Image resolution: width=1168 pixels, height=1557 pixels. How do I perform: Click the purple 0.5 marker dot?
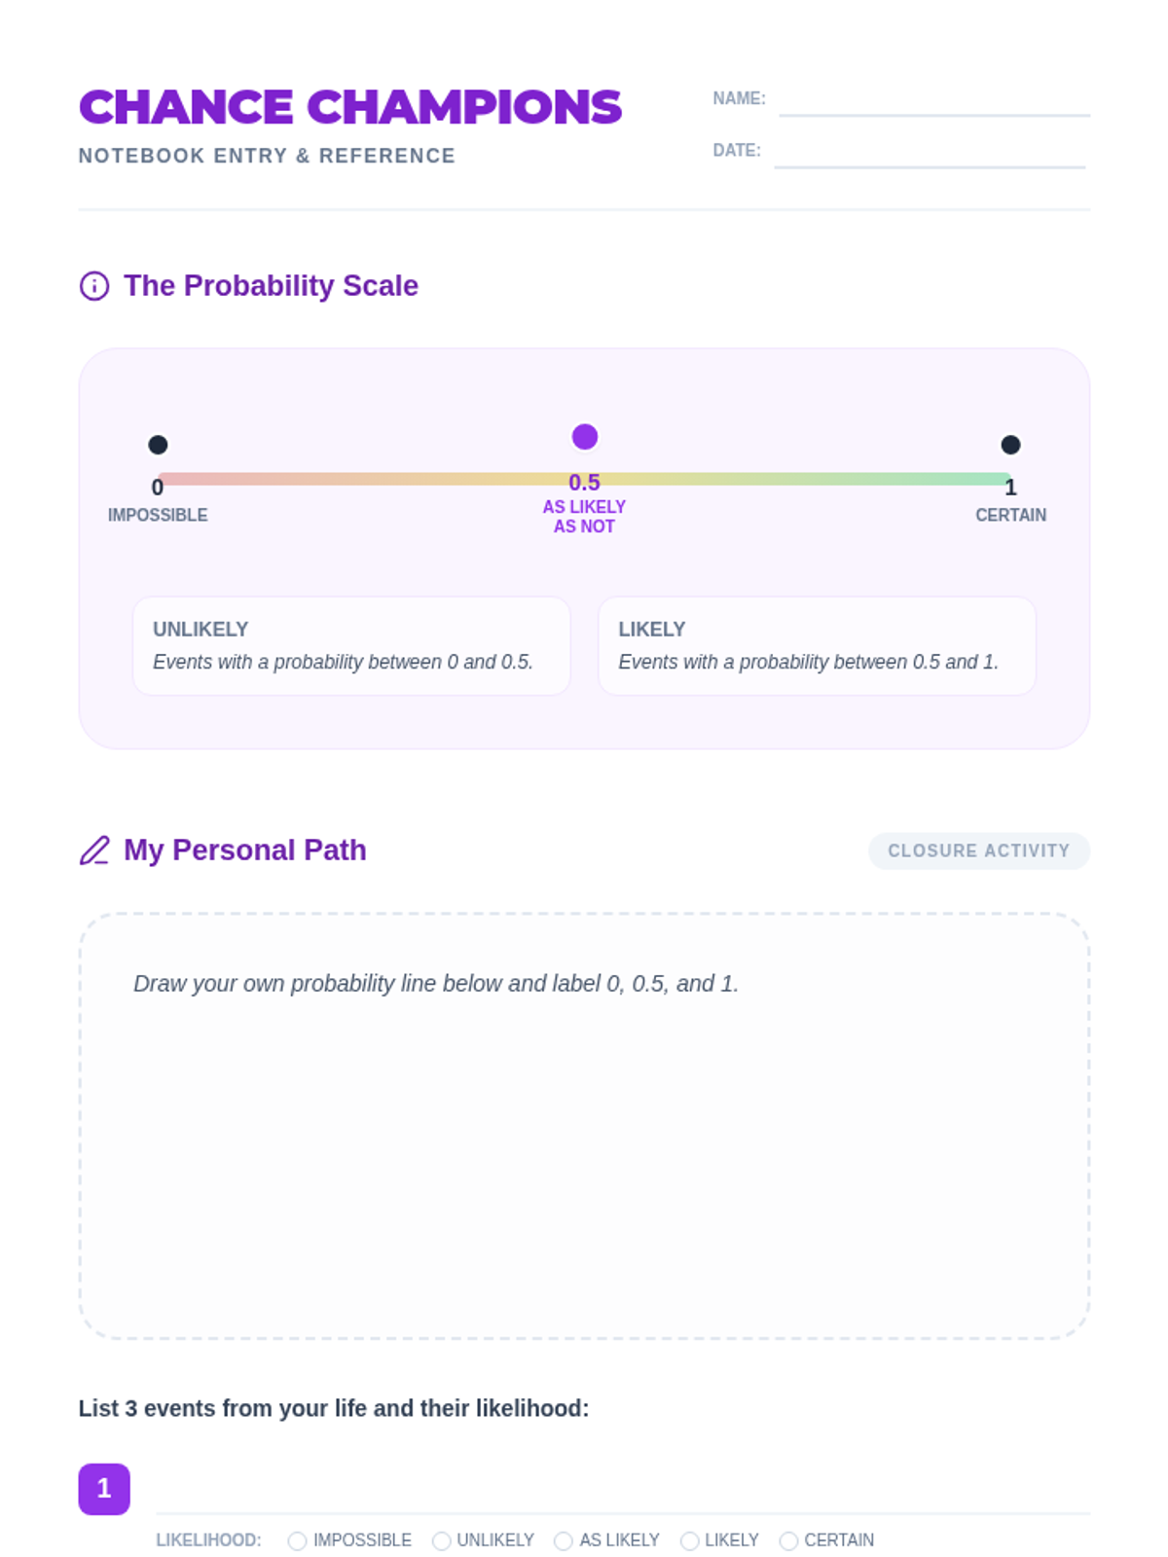(x=584, y=437)
